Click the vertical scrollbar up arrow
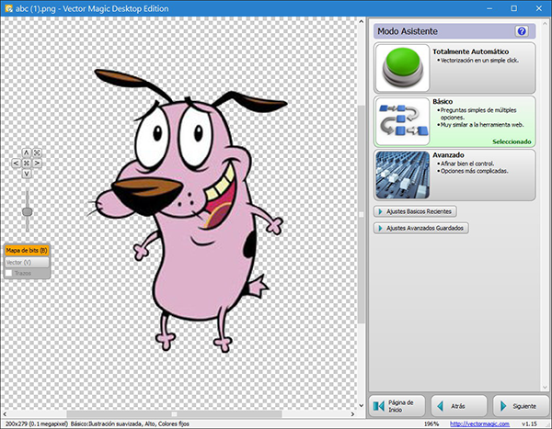The image size is (552, 429). 362,21
